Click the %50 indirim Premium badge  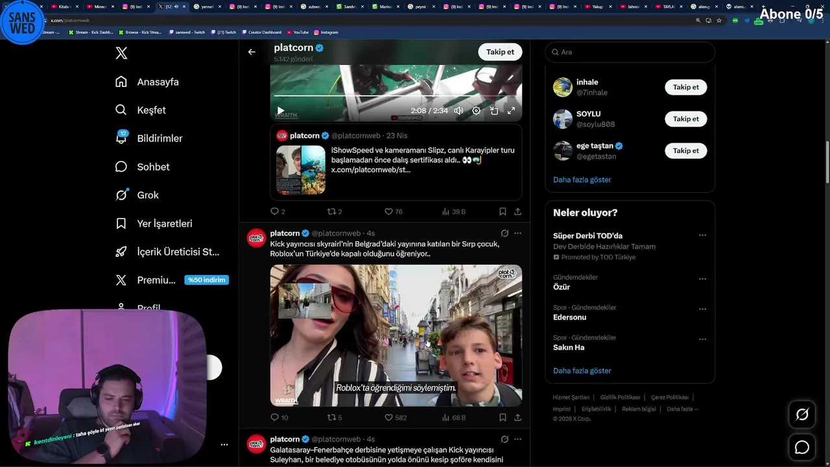(206, 280)
